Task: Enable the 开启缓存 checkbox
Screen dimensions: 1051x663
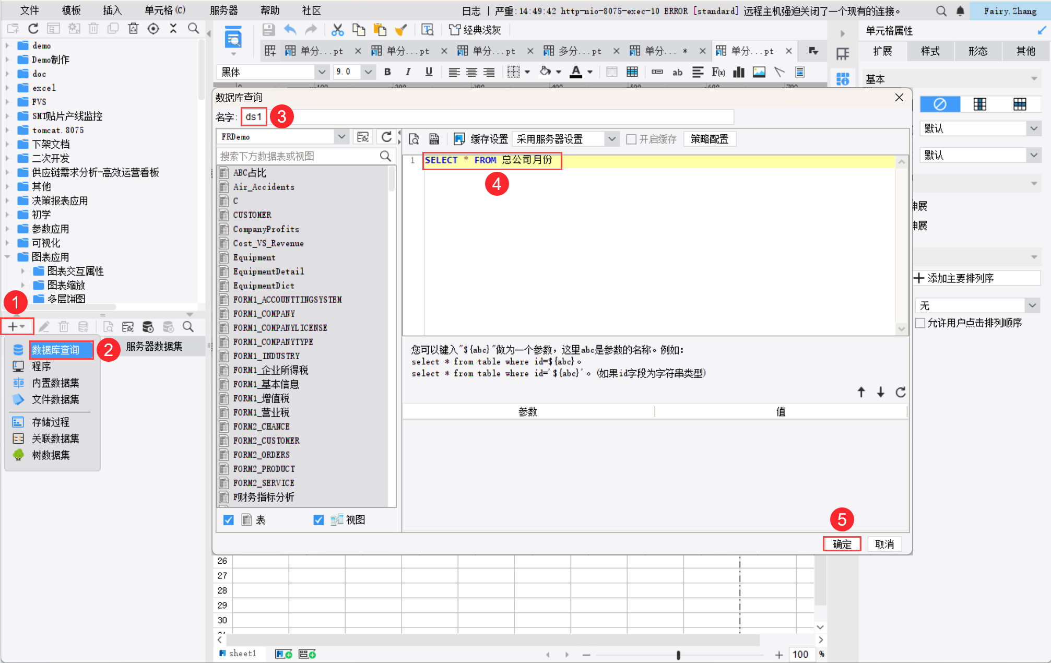Action: [631, 139]
